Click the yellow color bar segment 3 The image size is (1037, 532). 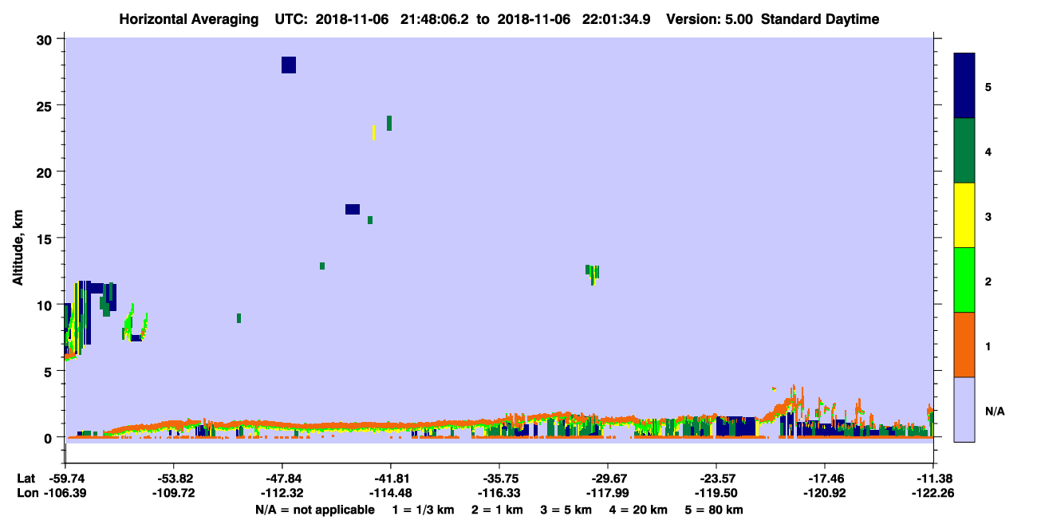(x=964, y=215)
